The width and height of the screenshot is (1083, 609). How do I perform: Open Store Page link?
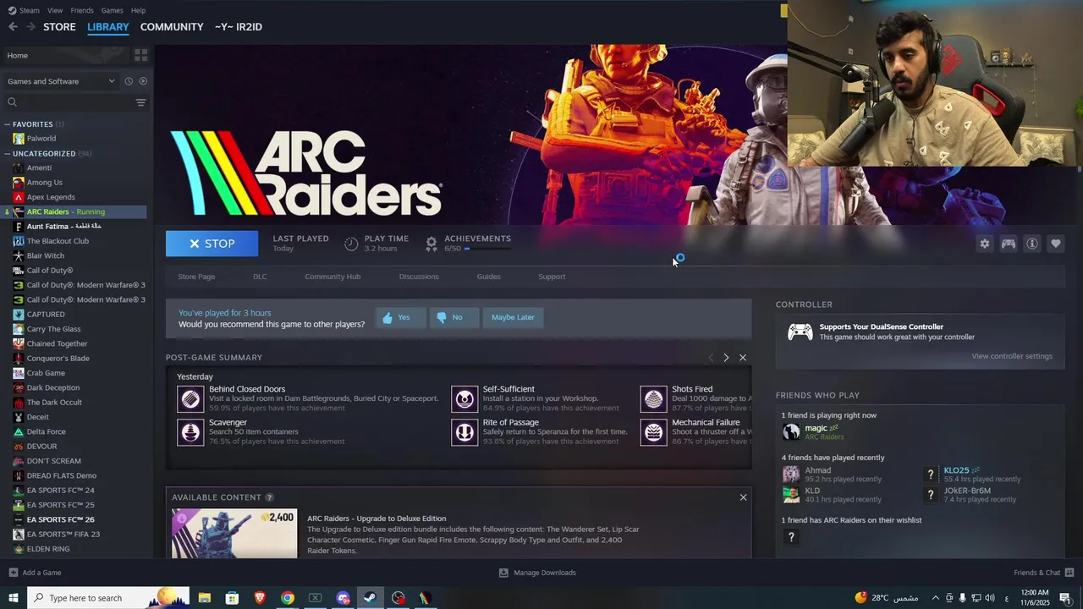coord(196,277)
